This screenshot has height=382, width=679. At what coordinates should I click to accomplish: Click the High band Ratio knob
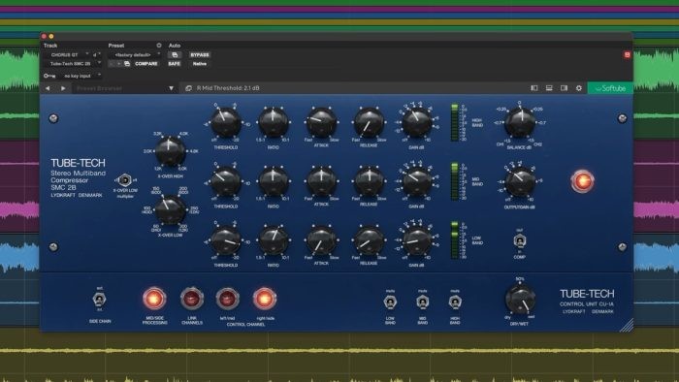pos(274,123)
